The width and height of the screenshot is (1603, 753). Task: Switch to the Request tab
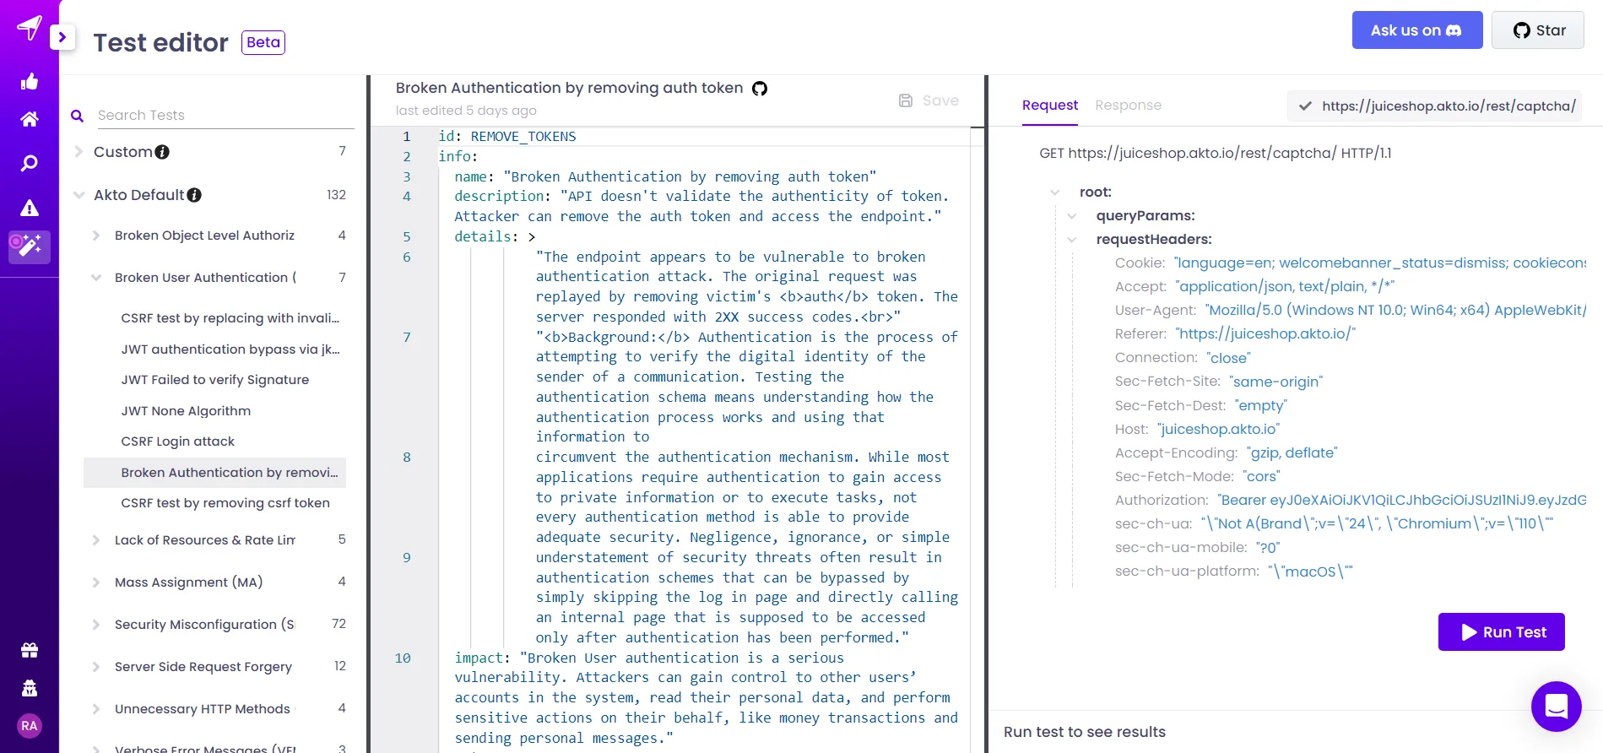click(1050, 106)
